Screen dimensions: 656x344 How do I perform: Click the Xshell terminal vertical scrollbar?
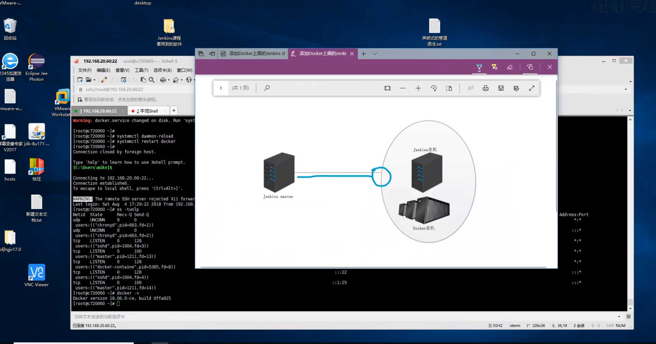pos(630,214)
